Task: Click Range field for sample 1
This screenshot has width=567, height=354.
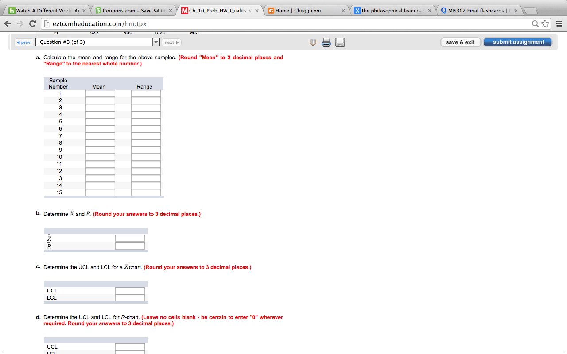Action: coord(146,93)
